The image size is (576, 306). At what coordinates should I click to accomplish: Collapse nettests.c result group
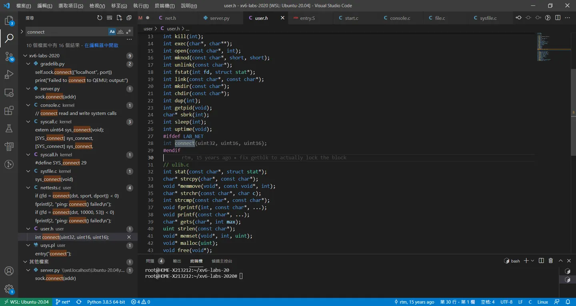click(x=28, y=188)
